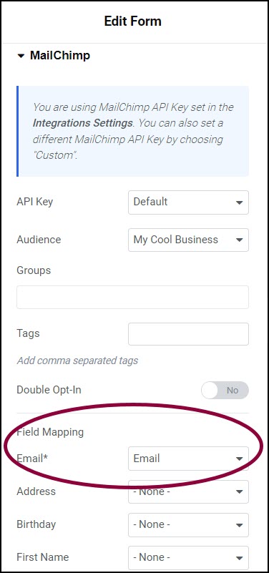
Task: Click the Tags input field
Action: click(x=188, y=333)
